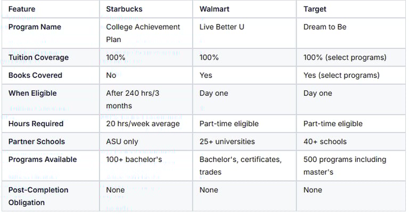Select Starbucks' "No" books covered cell
The width and height of the screenshot is (409, 214).
(111, 76)
